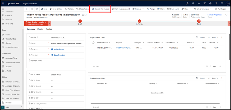Viewport: 231px width, 110px height.
Task: Click the In Review stage marker
Action: click(140, 21)
